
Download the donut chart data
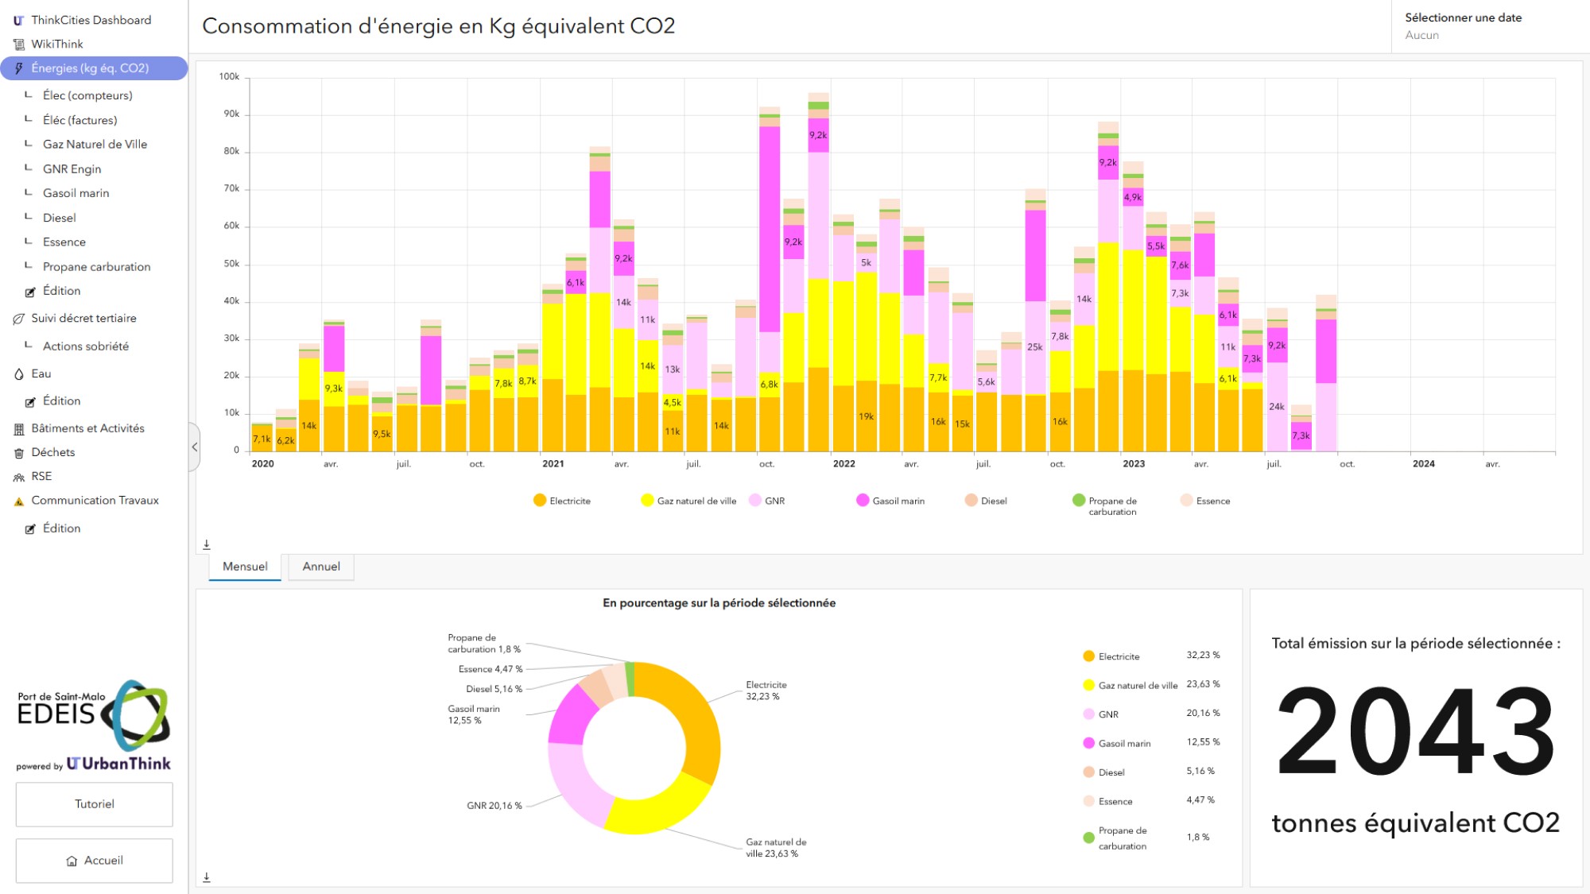207,877
